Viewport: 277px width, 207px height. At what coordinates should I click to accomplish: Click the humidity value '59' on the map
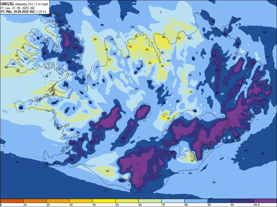coord(107,171)
